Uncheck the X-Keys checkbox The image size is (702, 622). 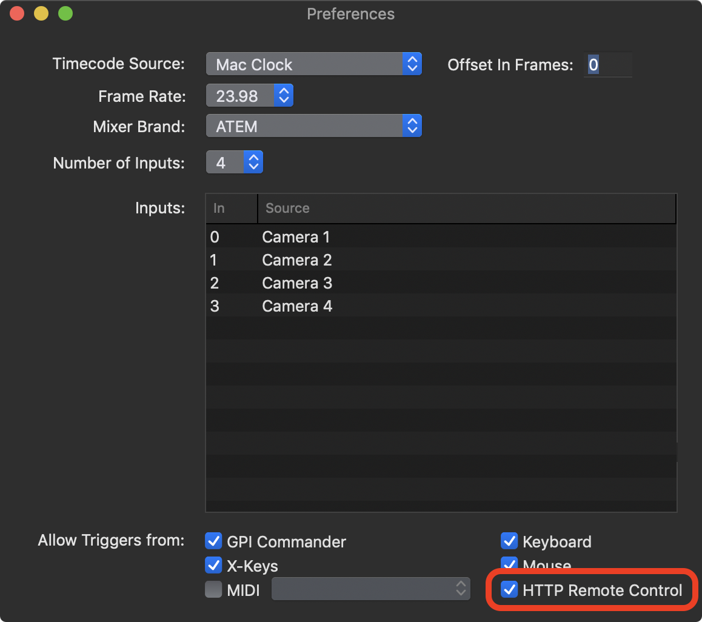tap(213, 566)
